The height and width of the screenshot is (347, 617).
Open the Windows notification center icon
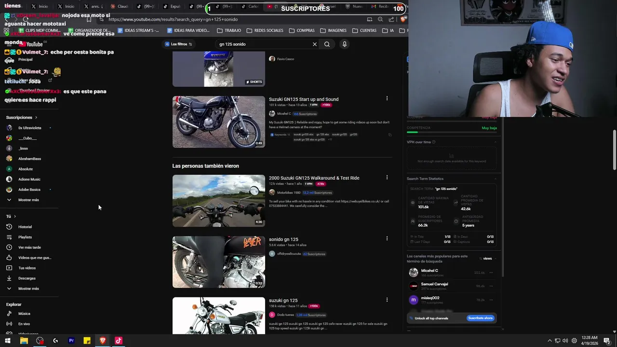(x=607, y=341)
